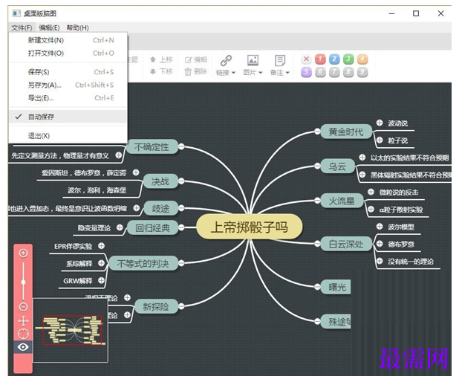Click the 编辑 edit toolbar button
The height and width of the screenshot is (382, 462).
coord(196,60)
